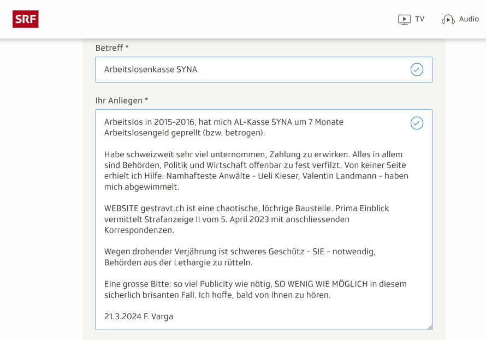Click the Betreff input field
Screen dimensions: 486x340
pos(264,70)
